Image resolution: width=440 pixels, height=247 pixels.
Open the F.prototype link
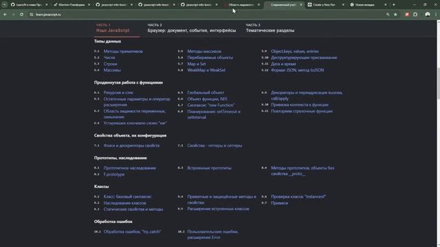coord(114,174)
